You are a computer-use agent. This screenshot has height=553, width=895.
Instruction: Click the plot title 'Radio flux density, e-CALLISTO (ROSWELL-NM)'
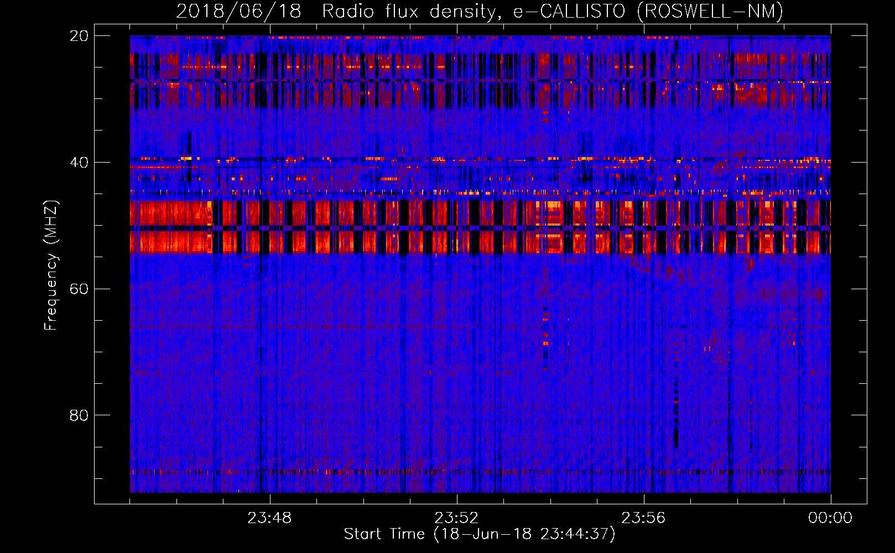(553, 11)
